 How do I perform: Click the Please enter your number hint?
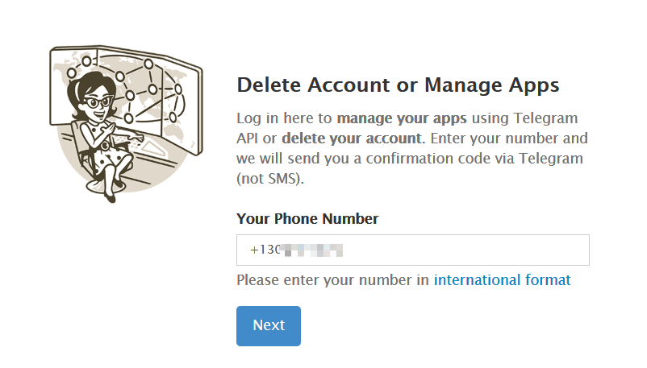332,280
